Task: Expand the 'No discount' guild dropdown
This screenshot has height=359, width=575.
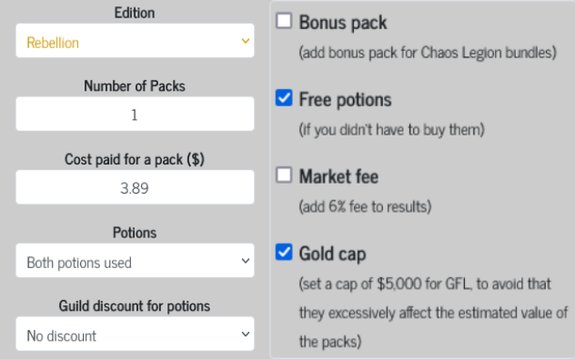Action: coord(135,334)
